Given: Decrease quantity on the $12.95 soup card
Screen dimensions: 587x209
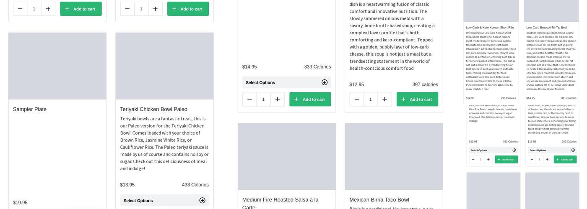Looking at the screenshot, I should coord(357,99).
